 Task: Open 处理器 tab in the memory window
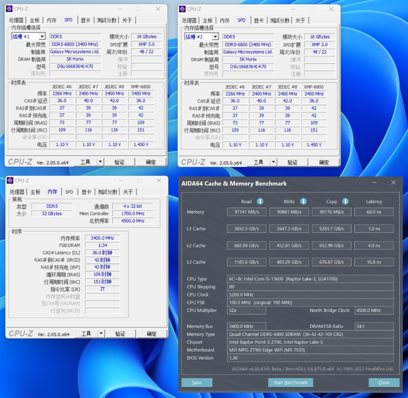pos(17,192)
